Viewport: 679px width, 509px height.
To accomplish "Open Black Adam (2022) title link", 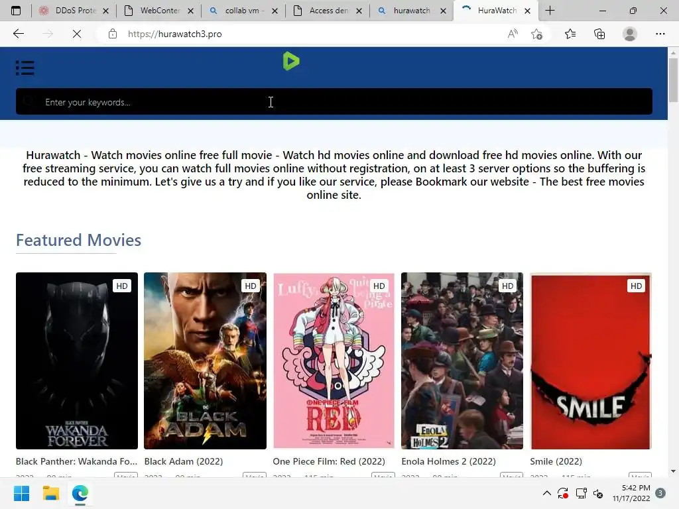I will point(184,461).
